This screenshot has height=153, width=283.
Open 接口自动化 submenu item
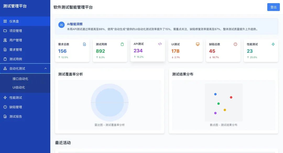click(25, 79)
